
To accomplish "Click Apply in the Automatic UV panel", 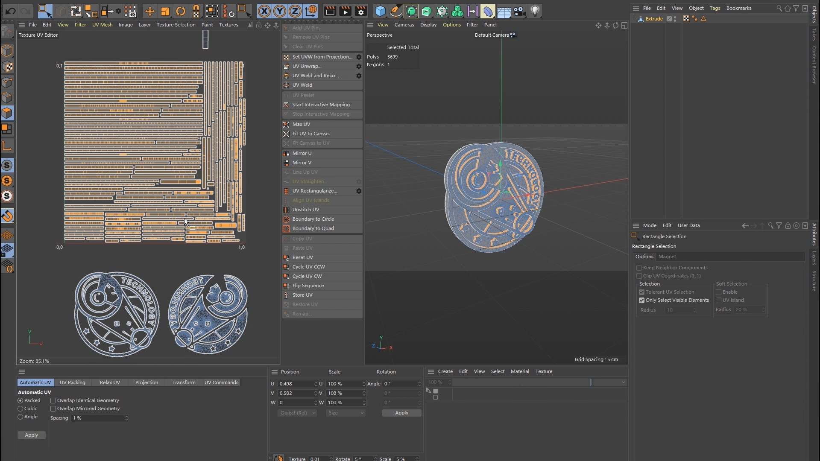I will (31, 435).
